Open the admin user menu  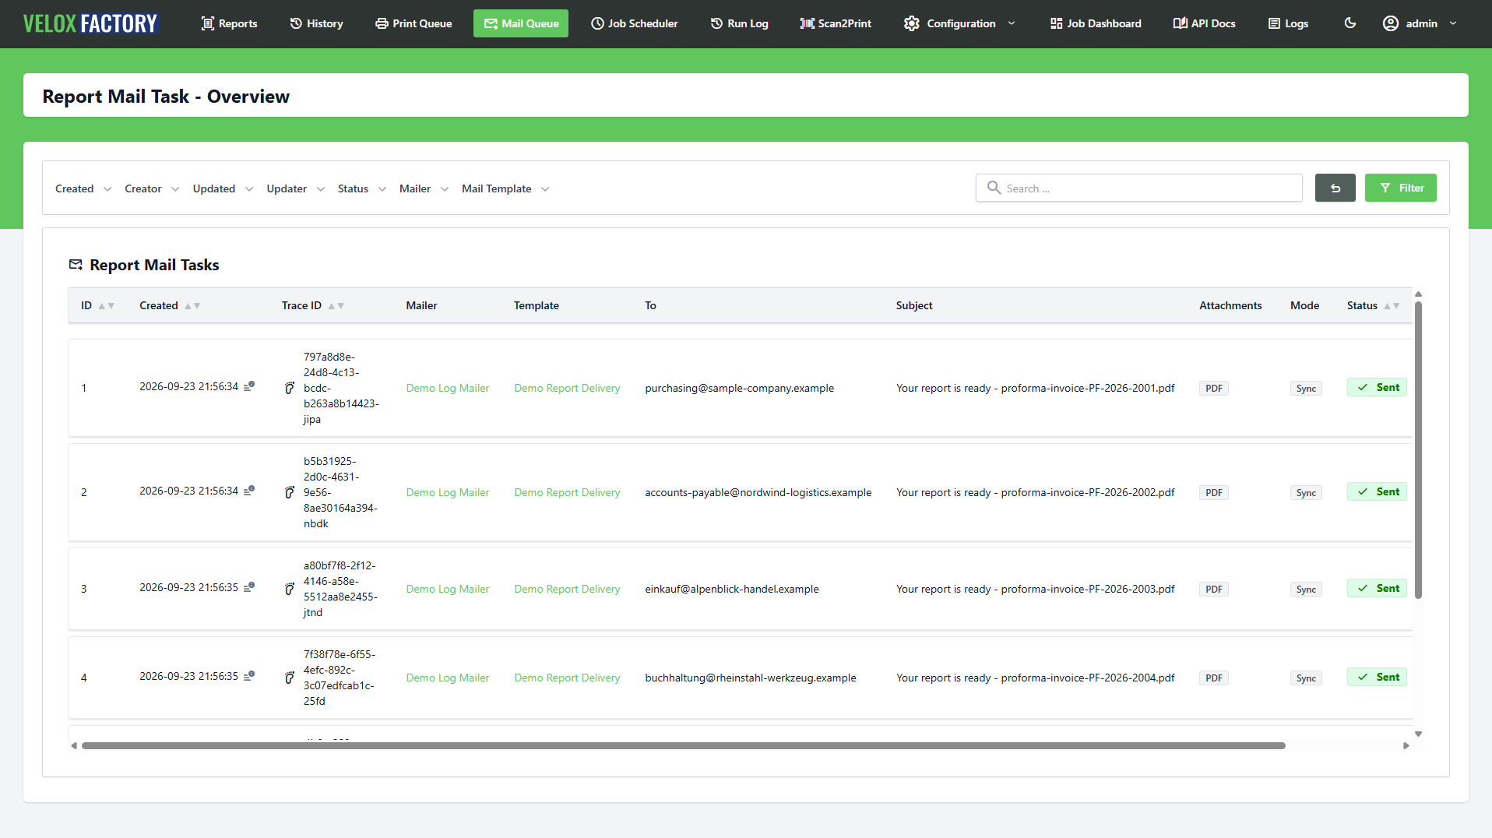(x=1420, y=23)
